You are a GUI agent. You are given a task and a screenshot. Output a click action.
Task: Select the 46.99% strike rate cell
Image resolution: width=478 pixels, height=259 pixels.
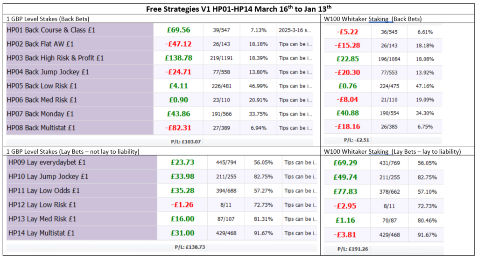pyautogui.click(x=257, y=86)
